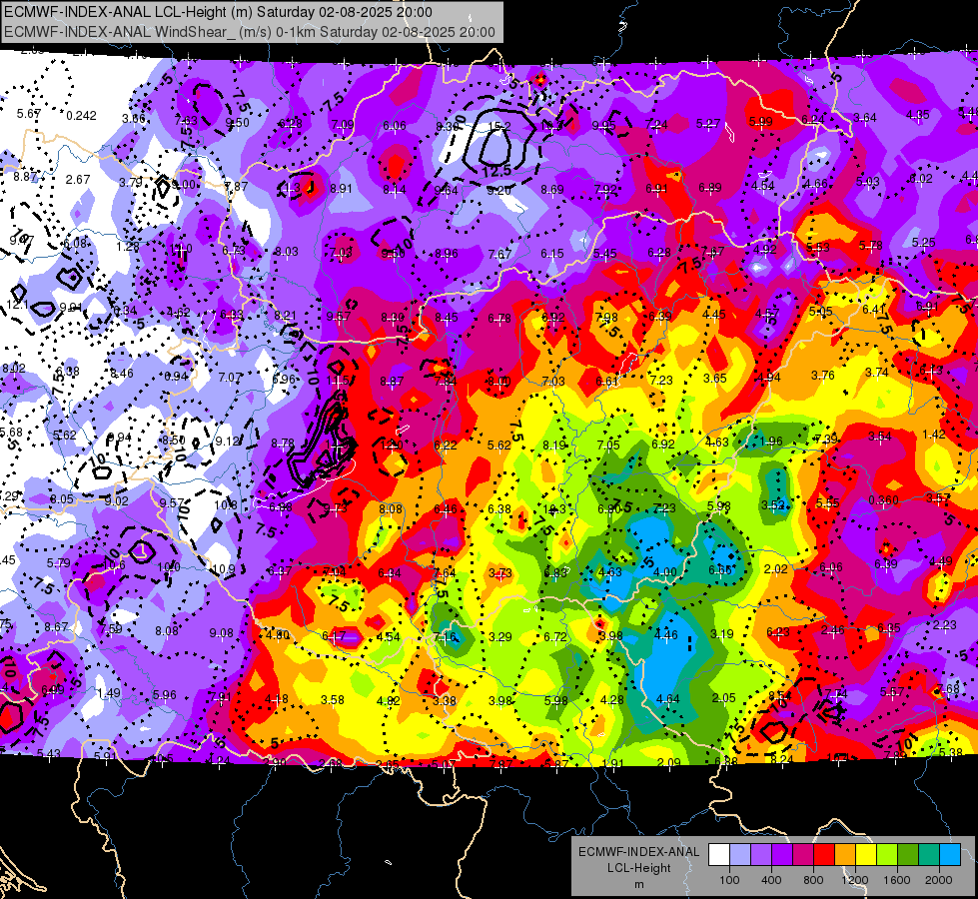Click the wind shear value 15.2
The height and width of the screenshot is (899, 978).
pos(499,127)
